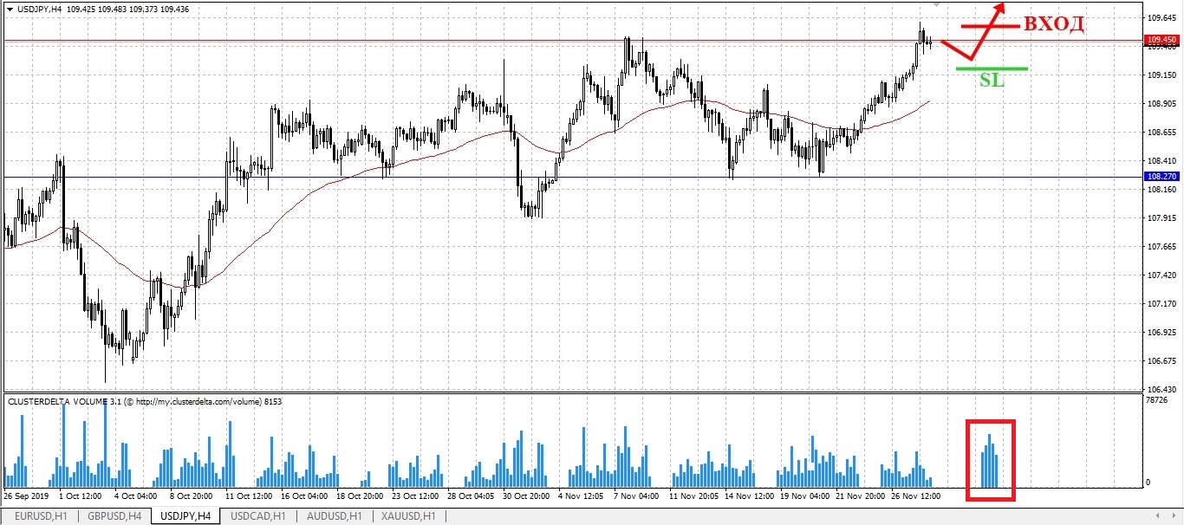This screenshot has height=525, width=1184.
Task: Select the active USDJPY,H4 chart tab
Action: pyautogui.click(x=185, y=516)
